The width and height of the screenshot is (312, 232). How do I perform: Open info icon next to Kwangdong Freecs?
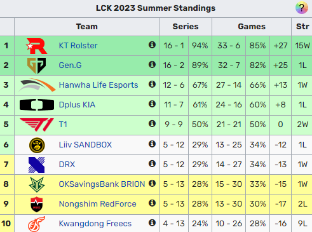[x=152, y=223]
